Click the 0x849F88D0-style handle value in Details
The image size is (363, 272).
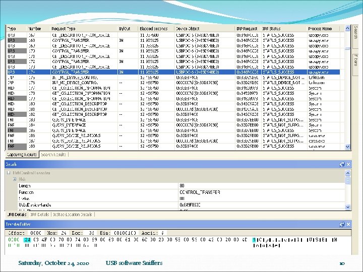pos(190,205)
